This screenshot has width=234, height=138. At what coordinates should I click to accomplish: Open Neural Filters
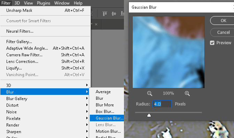click(x=20, y=31)
